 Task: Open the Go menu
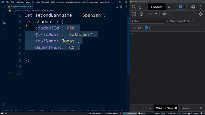33,2
